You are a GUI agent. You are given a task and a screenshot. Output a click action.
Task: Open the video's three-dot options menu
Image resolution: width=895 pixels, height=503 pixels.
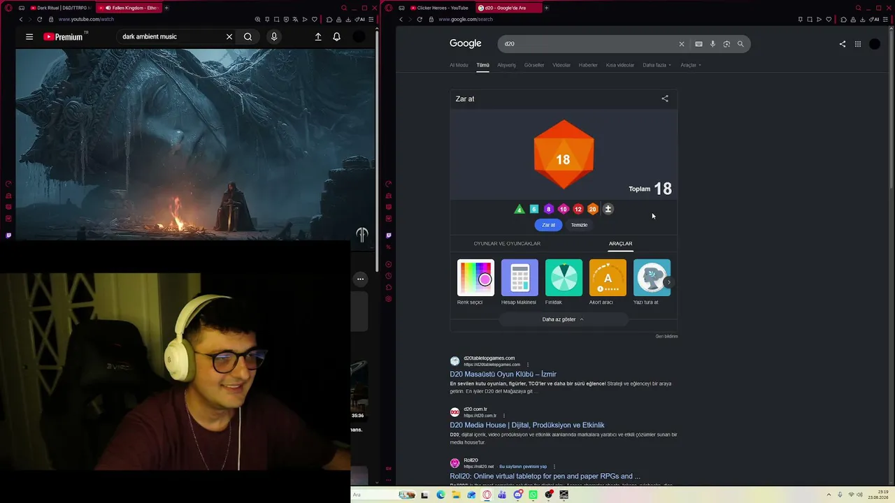[360, 279]
